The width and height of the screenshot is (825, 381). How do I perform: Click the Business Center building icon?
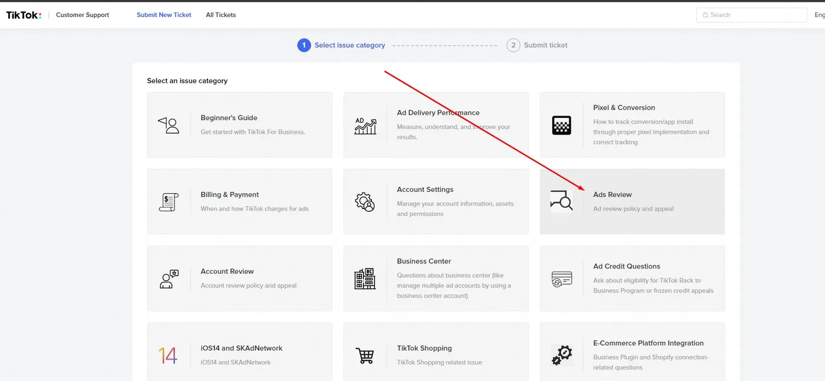[365, 279]
